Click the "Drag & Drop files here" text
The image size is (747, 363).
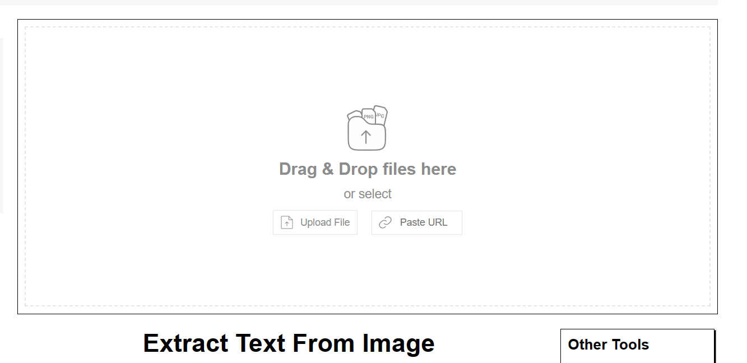pos(368,169)
